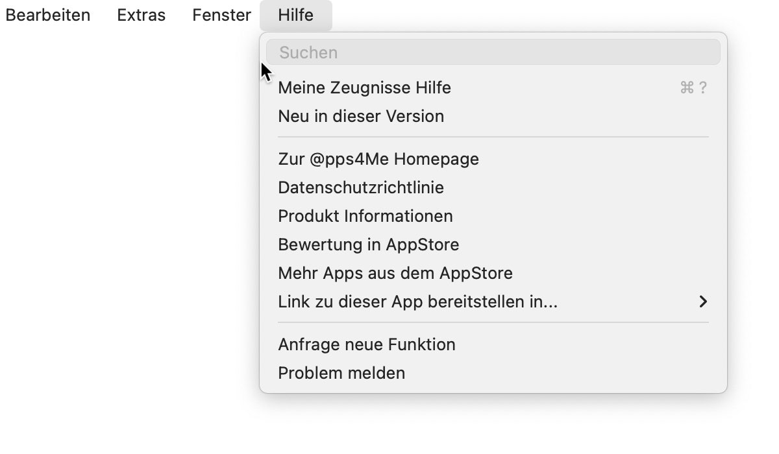Choose Bewertung in AppStore
This screenshot has height=454, width=779.
pyautogui.click(x=493, y=245)
